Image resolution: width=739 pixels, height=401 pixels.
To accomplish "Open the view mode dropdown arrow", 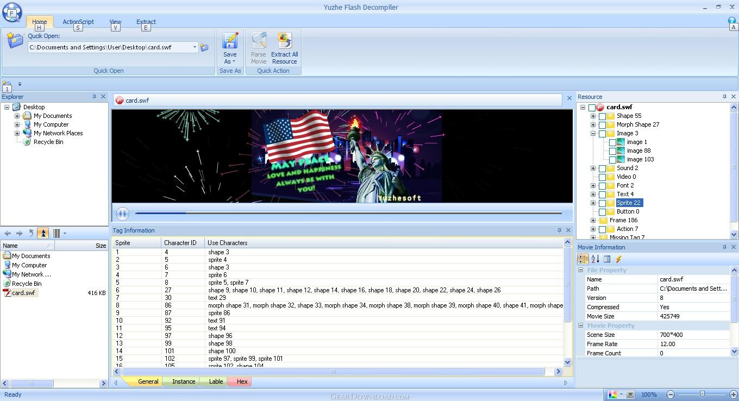I will (65, 233).
